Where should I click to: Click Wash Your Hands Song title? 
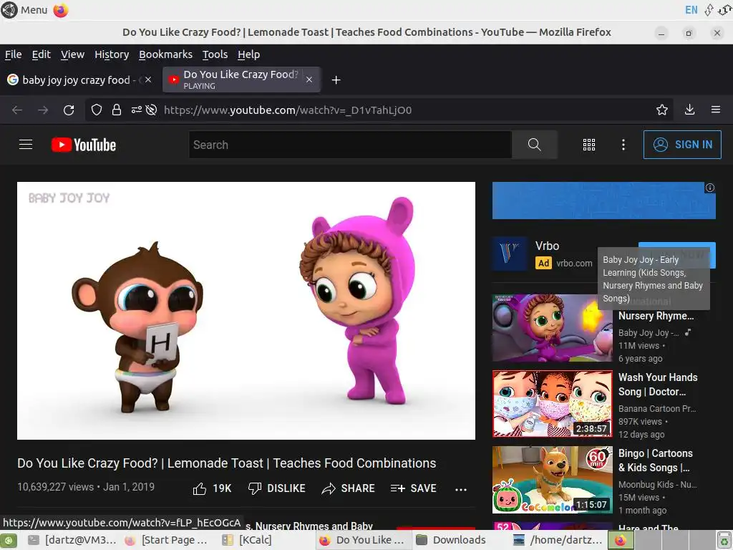point(658,385)
